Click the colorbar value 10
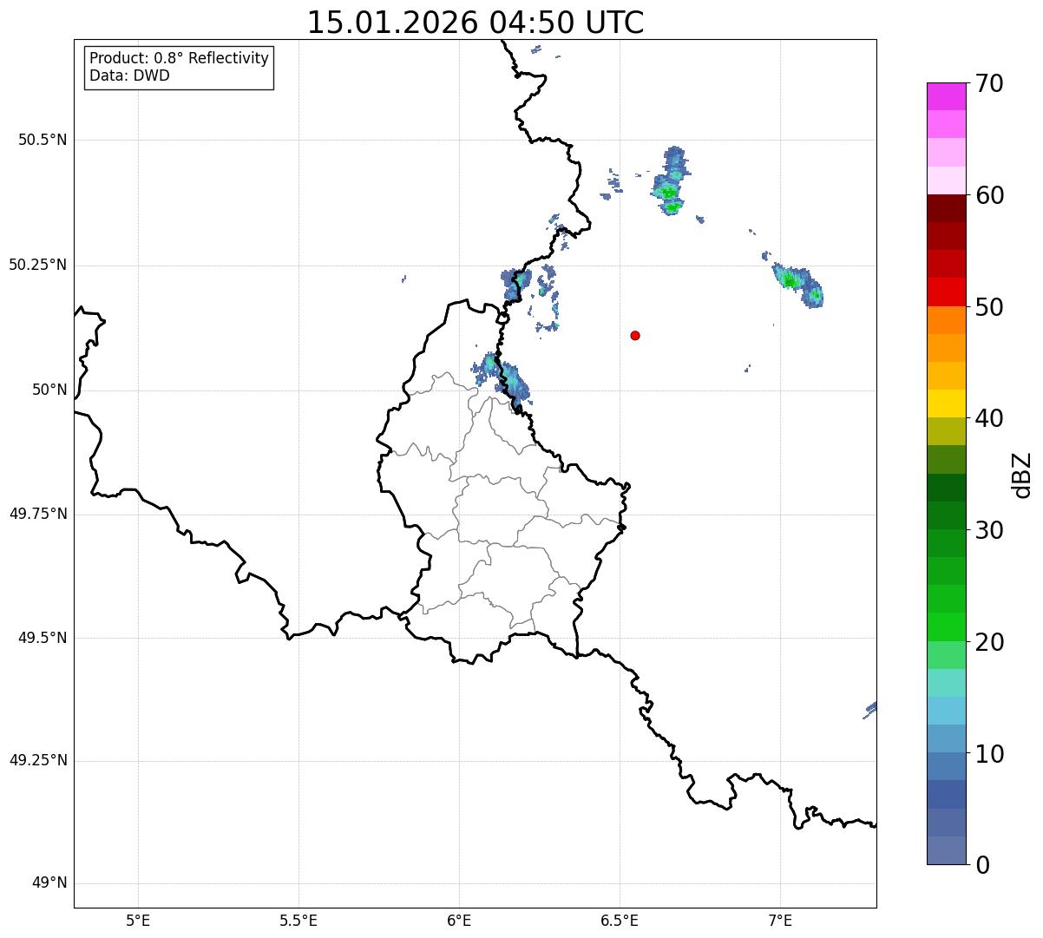 pos(989,753)
